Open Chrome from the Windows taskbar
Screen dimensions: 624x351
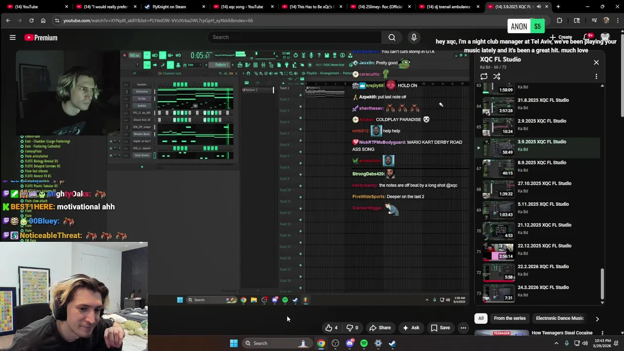(x=321, y=343)
